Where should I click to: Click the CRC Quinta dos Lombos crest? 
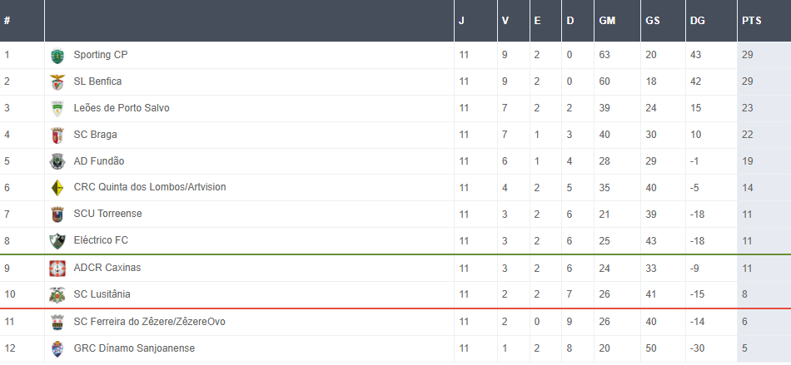coord(57,188)
